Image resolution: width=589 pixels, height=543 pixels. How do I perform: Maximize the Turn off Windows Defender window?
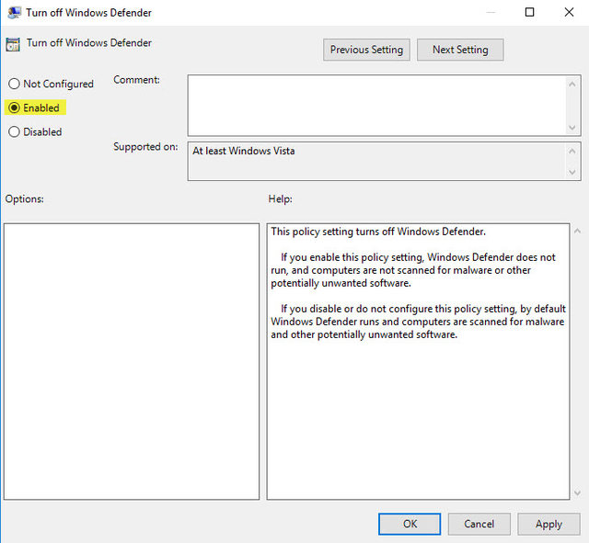[x=529, y=12]
